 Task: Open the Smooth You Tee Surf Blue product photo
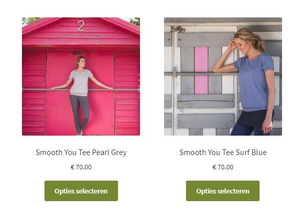223,76
